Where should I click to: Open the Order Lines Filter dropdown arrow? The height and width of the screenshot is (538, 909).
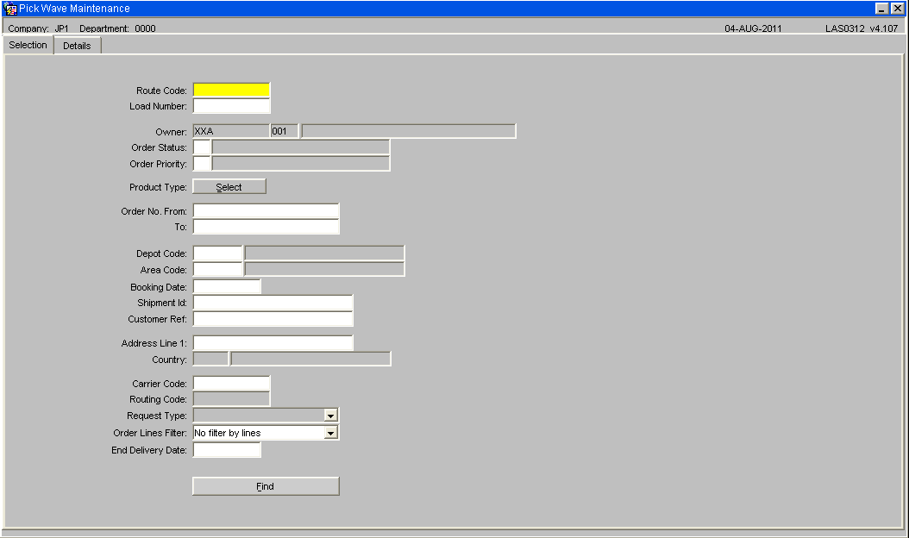(x=330, y=433)
